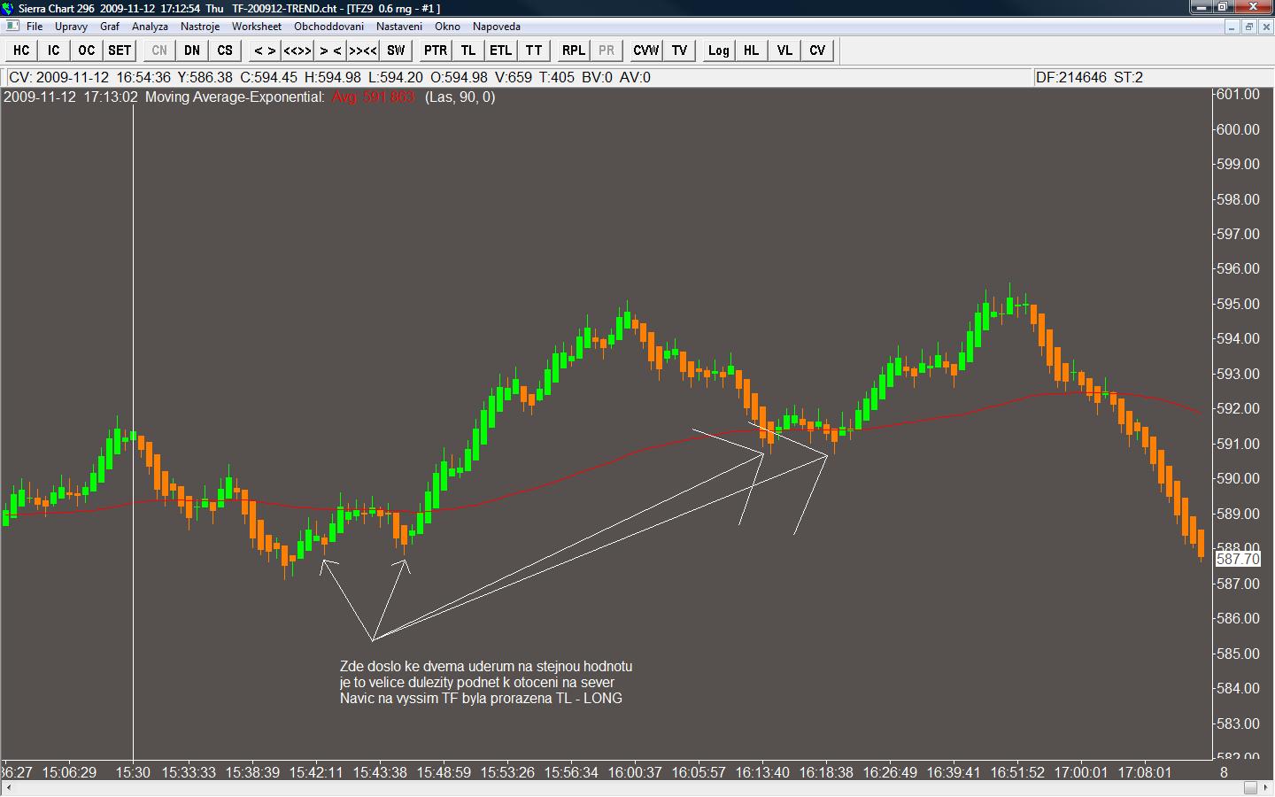The image size is (1275, 797).
Task: Close the inner chart window
Action: (1265, 27)
